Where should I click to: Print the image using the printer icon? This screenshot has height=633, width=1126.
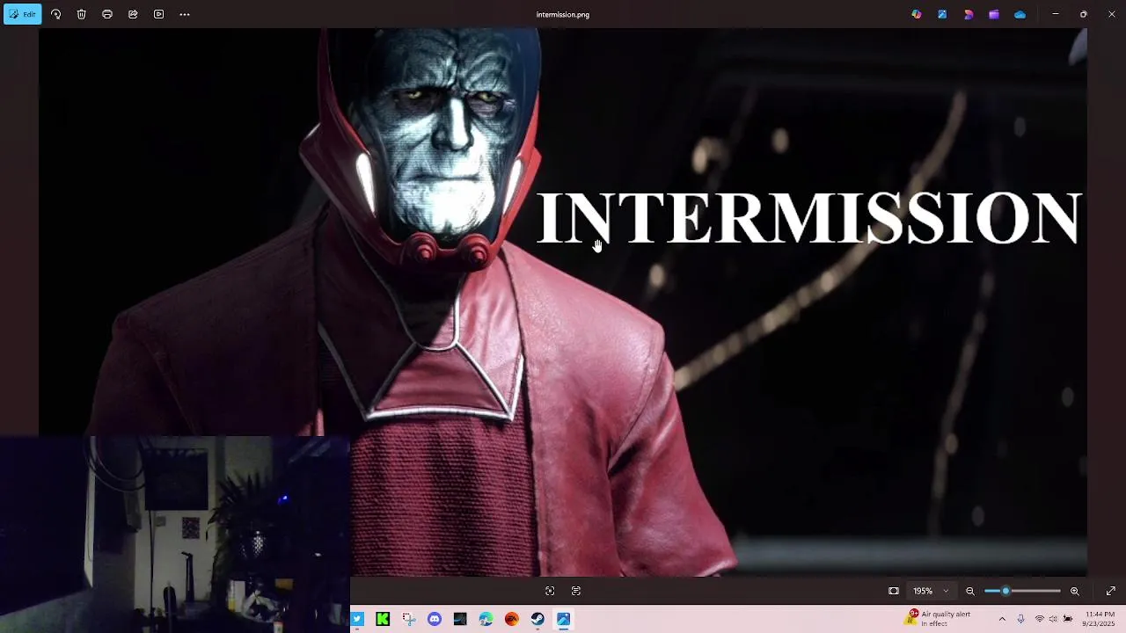pos(107,14)
